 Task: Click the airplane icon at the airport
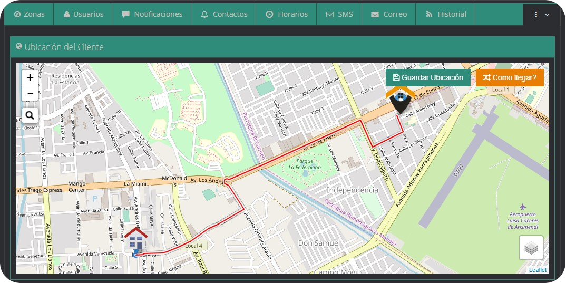click(523, 206)
